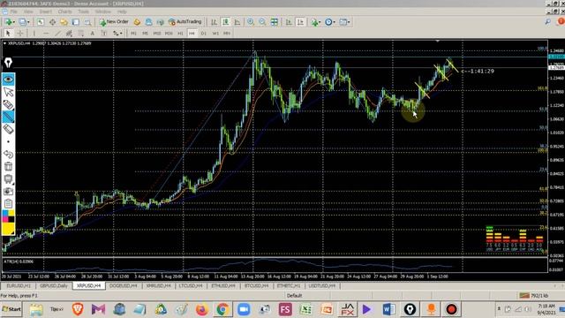The image size is (565, 318).
Task: Select the Epic Pen pencil tool
Action: click(x=8, y=104)
